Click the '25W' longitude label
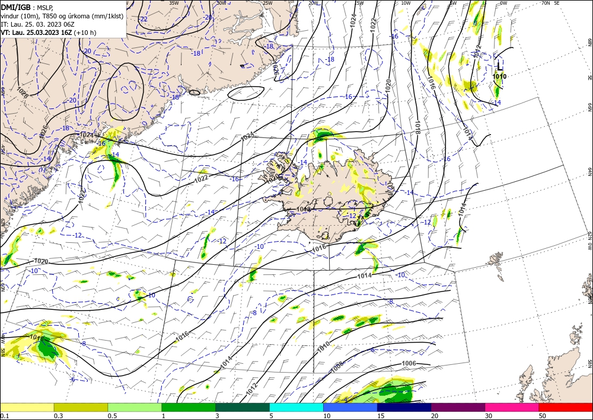Image resolution: width=593 pixels, height=420 pixels. coord(267,2)
